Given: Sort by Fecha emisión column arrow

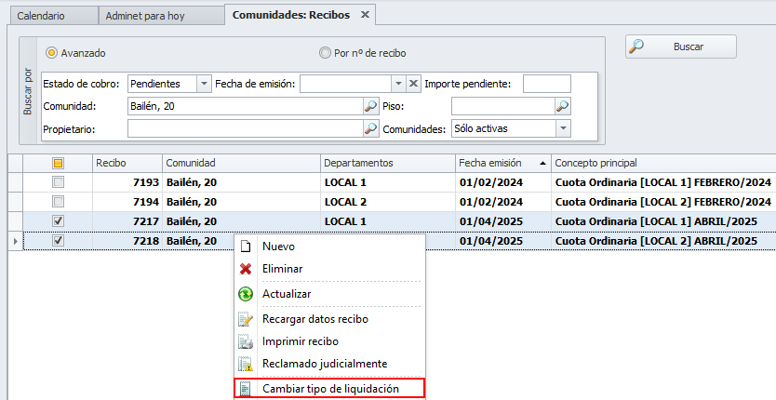Looking at the screenshot, I should 542,163.
